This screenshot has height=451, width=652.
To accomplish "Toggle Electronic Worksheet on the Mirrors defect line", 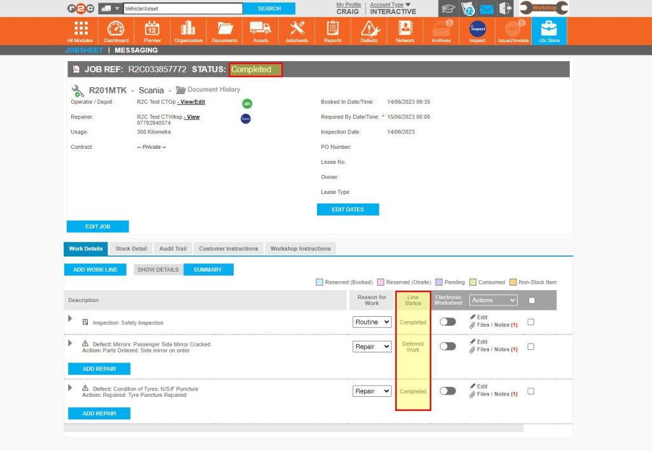I will point(448,346).
